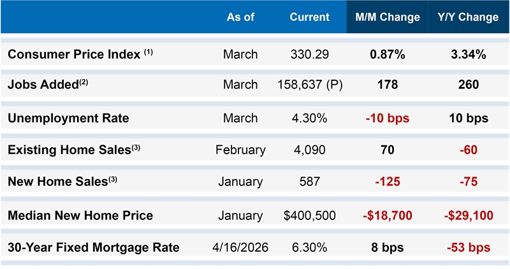Viewport: 510px width, 269px height.
Task: Select Median New Home Price label
Action: pyautogui.click(x=80, y=215)
